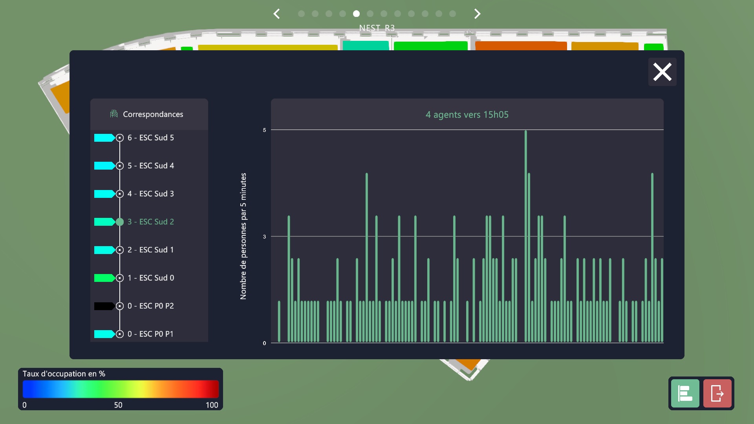The height and width of the screenshot is (424, 754).
Task: Close the chart popup with X
Action: pos(662,72)
